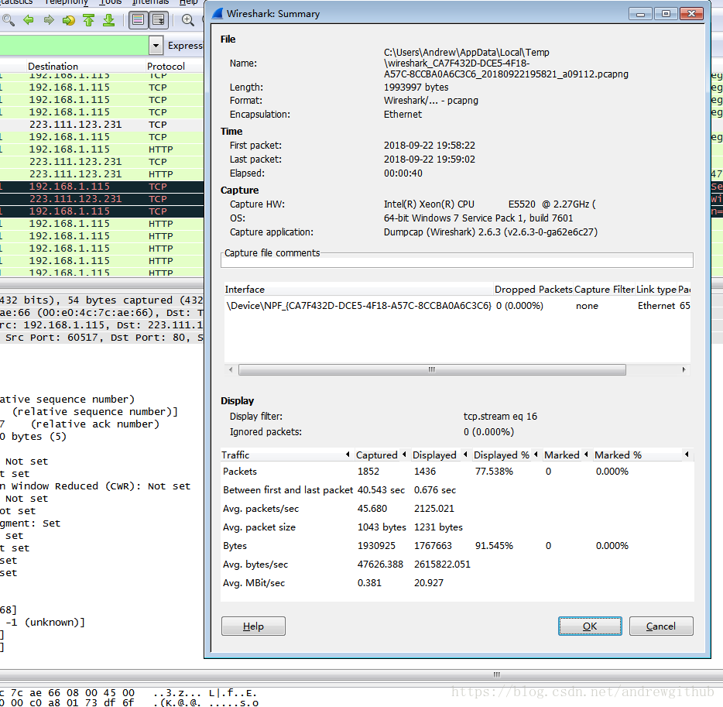The height and width of the screenshot is (707, 723).
Task: Select the Avg. packets/sec row
Action: [x=457, y=508]
